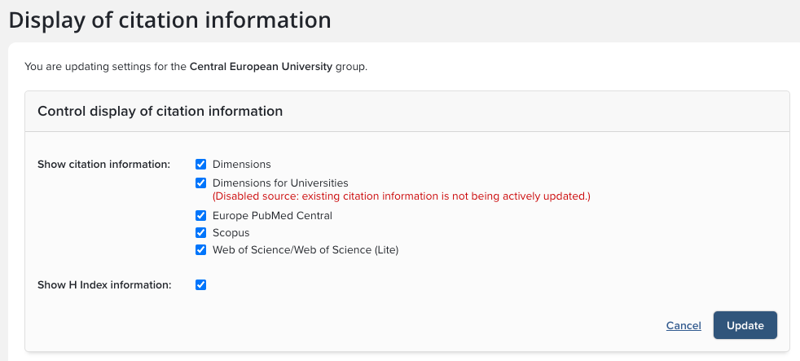Image resolution: width=800 pixels, height=361 pixels.
Task: Click the "Dimensions" label text
Action: (241, 165)
